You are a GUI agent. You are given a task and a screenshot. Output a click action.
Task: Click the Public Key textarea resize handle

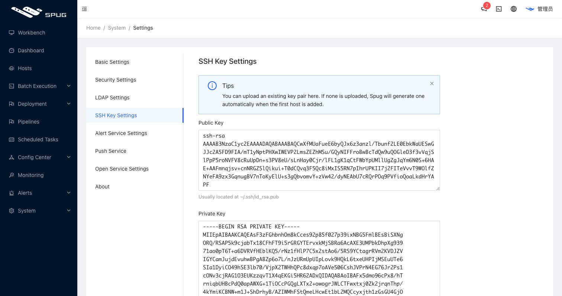438,188
